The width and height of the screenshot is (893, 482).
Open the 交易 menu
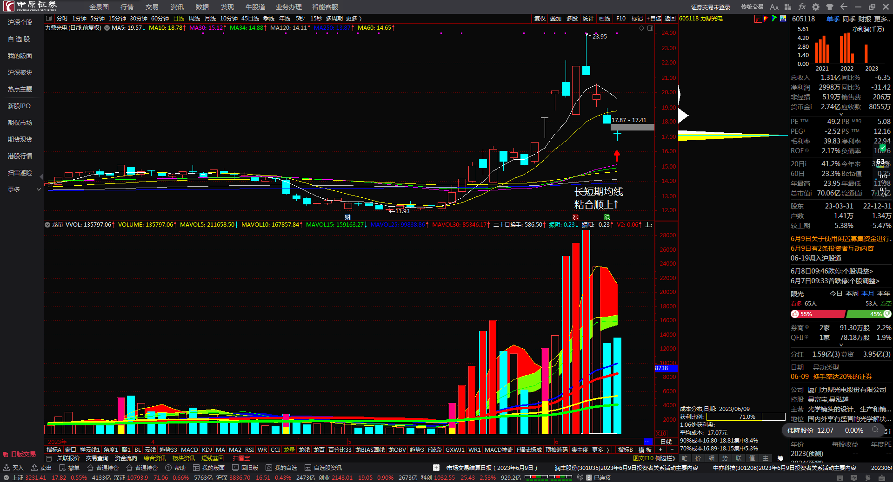pos(152,7)
